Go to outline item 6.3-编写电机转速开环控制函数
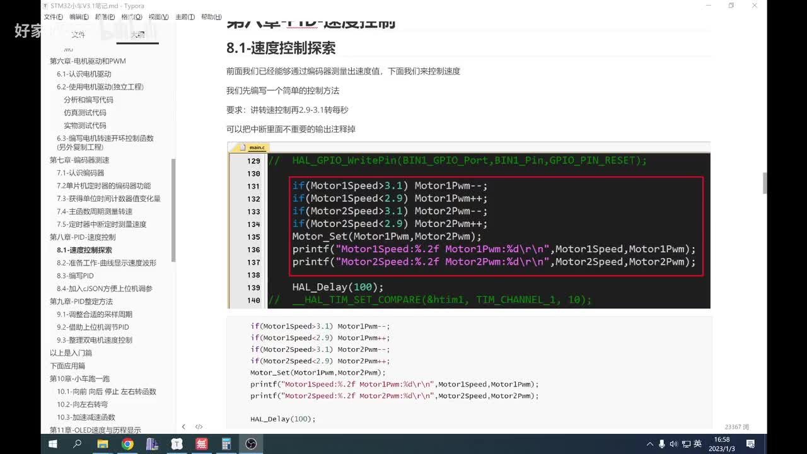Image resolution: width=807 pixels, height=454 pixels. tap(105, 142)
